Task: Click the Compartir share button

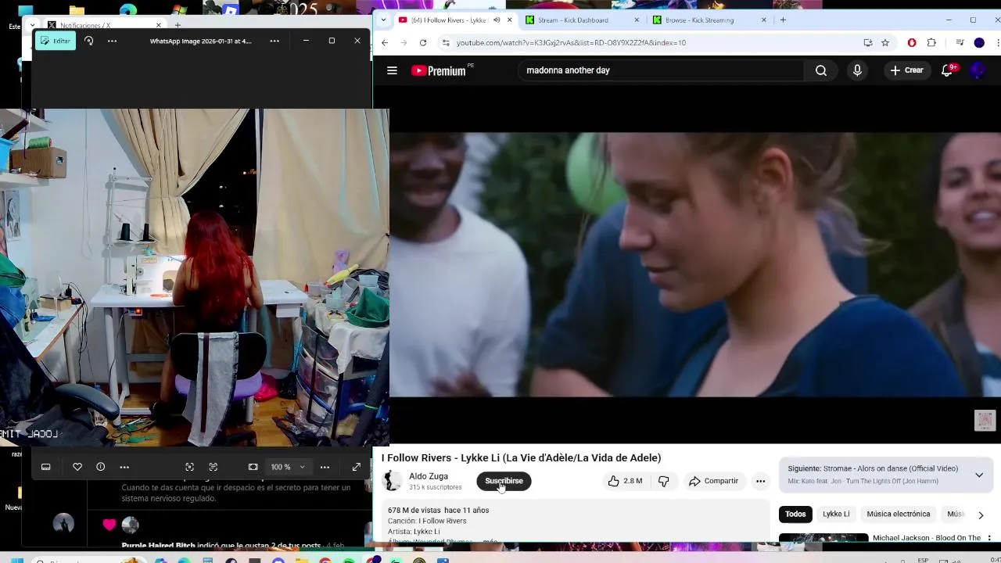Action: (x=713, y=481)
